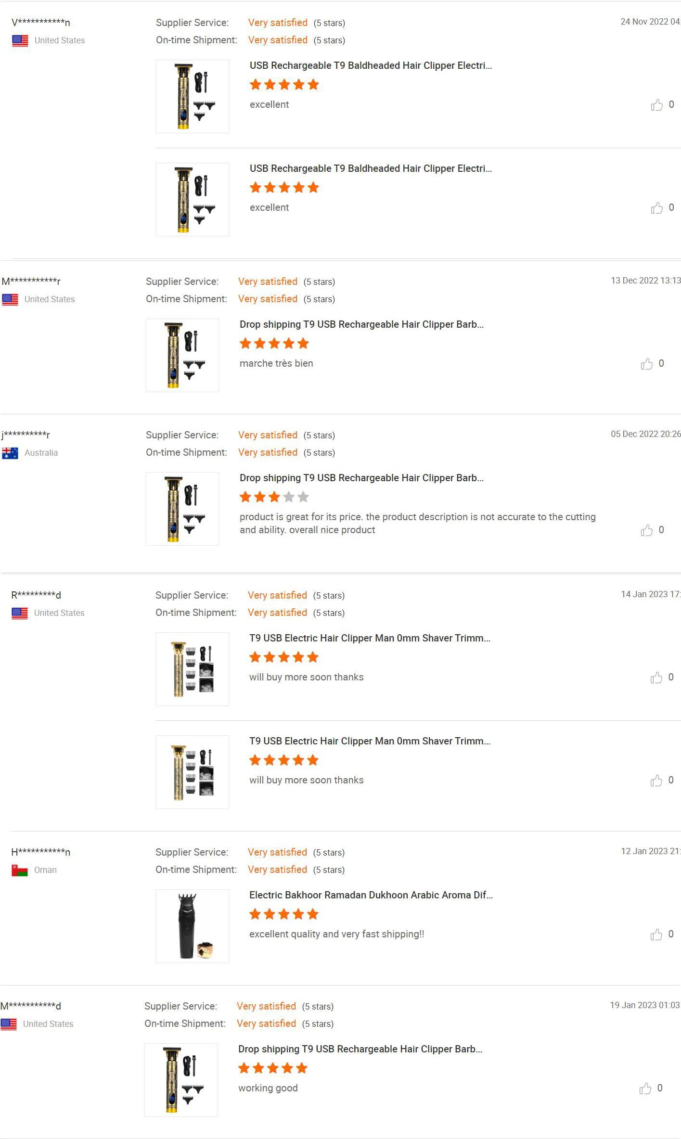681x1139 pixels.
Task: Click thumbs-up on 'marche très bien' review
Action: 646,364
